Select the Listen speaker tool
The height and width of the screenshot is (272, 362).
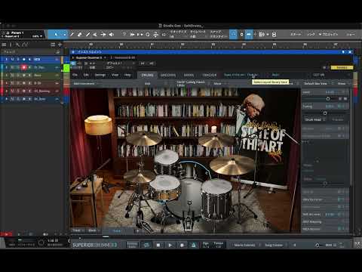112,35
